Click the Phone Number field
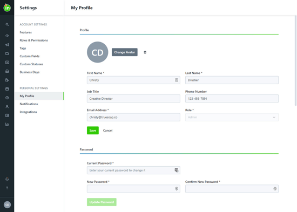Viewport: 297px width, 212px height. coord(232,99)
